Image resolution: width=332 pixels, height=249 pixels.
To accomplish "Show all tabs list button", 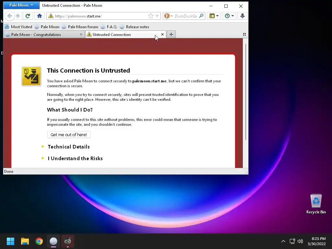I will tap(244, 34).
